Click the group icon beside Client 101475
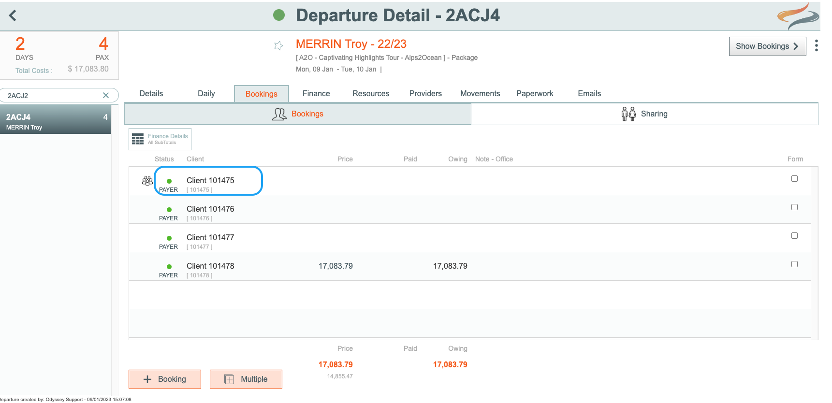The image size is (832, 403). (x=147, y=181)
